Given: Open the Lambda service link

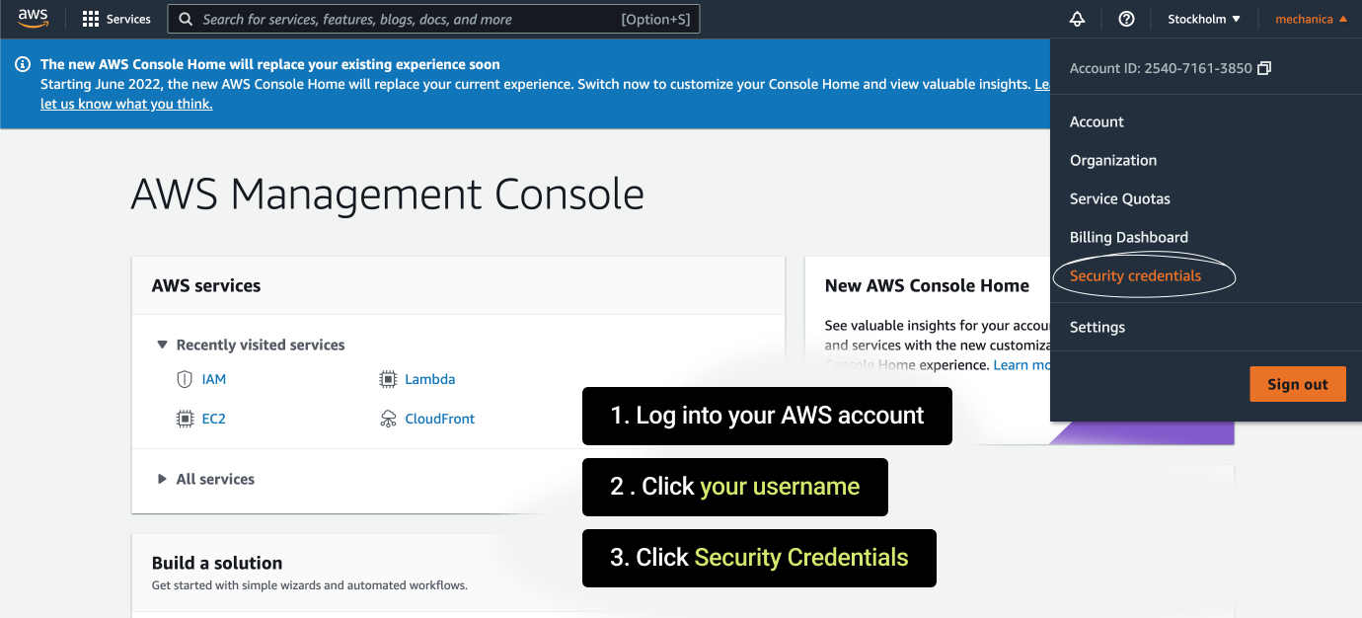Looking at the screenshot, I should click(x=430, y=379).
